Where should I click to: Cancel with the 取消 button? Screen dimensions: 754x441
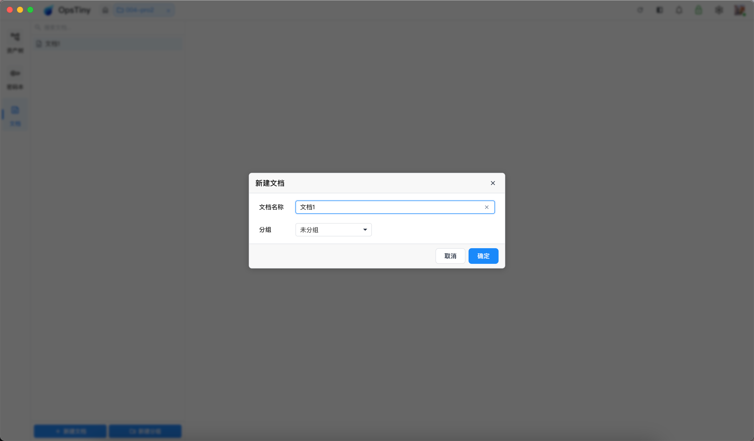pos(450,256)
